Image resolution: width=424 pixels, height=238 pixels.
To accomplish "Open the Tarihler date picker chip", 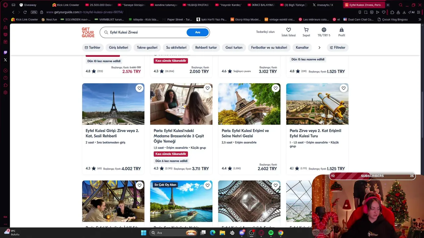I will (x=92, y=48).
